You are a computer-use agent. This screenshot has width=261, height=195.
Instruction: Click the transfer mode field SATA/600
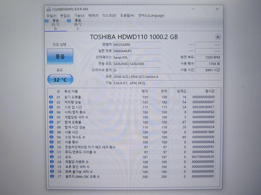(137, 64)
